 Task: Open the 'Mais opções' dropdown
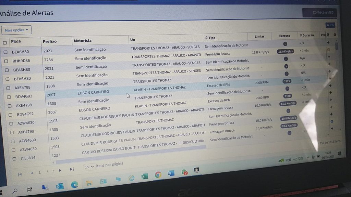16,30
